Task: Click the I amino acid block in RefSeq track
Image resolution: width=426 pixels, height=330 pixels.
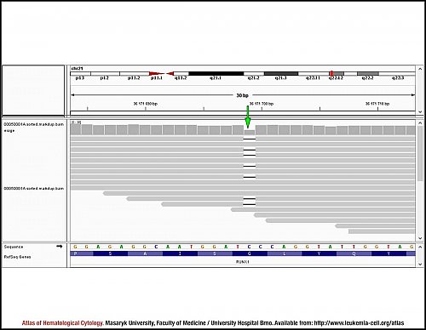Action: 180,253
